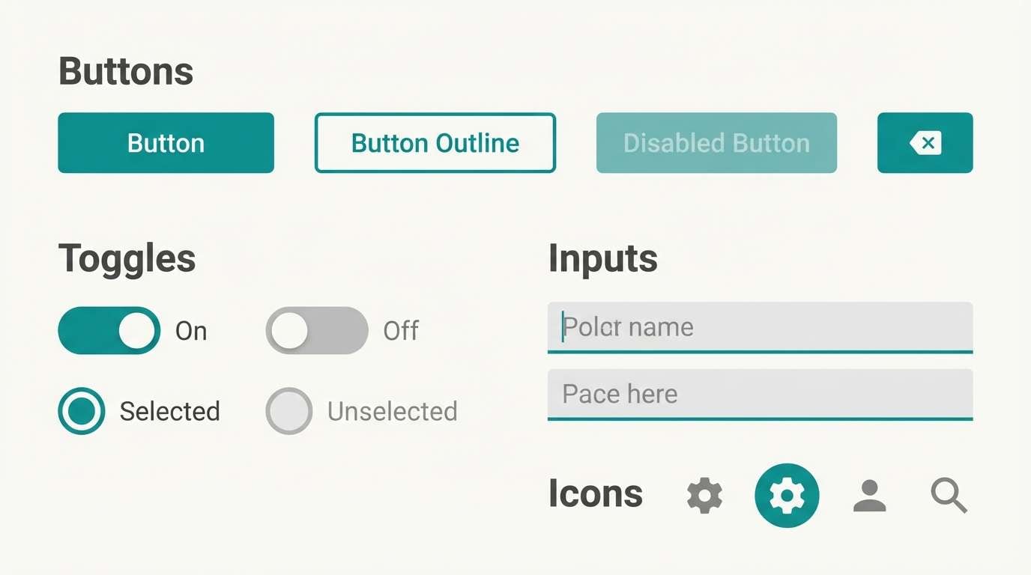The height and width of the screenshot is (575, 1031).
Task: Select the outlined settings gear icon
Action: point(704,495)
